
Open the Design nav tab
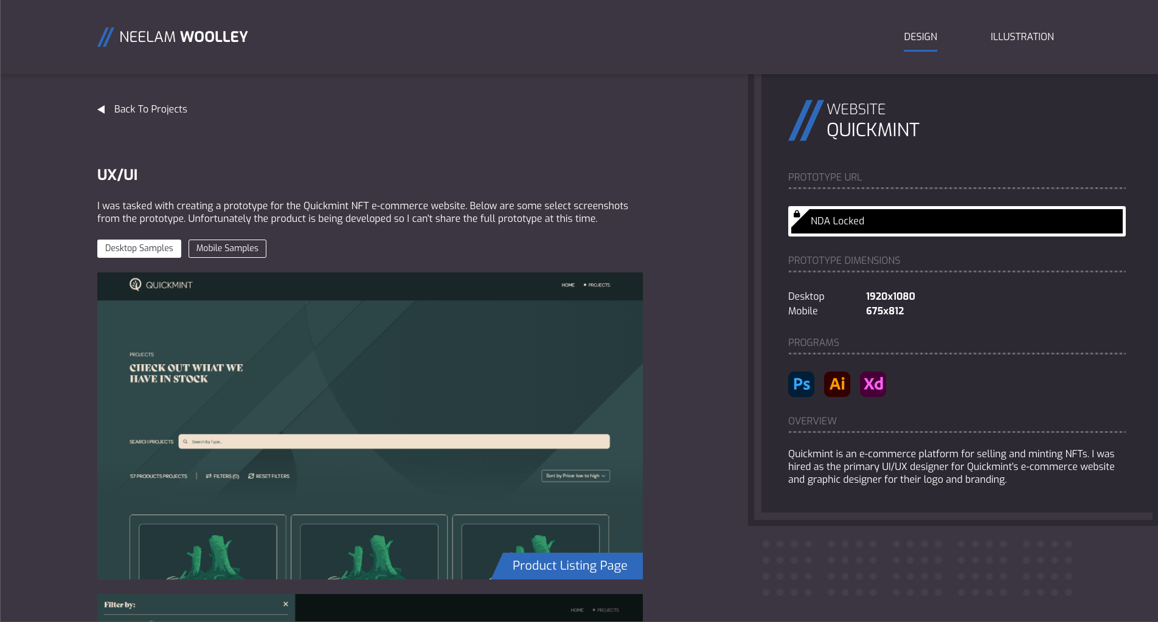920,37
